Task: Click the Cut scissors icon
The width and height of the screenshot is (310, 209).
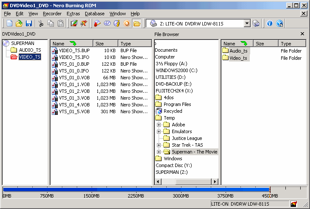Action: point(41,23)
